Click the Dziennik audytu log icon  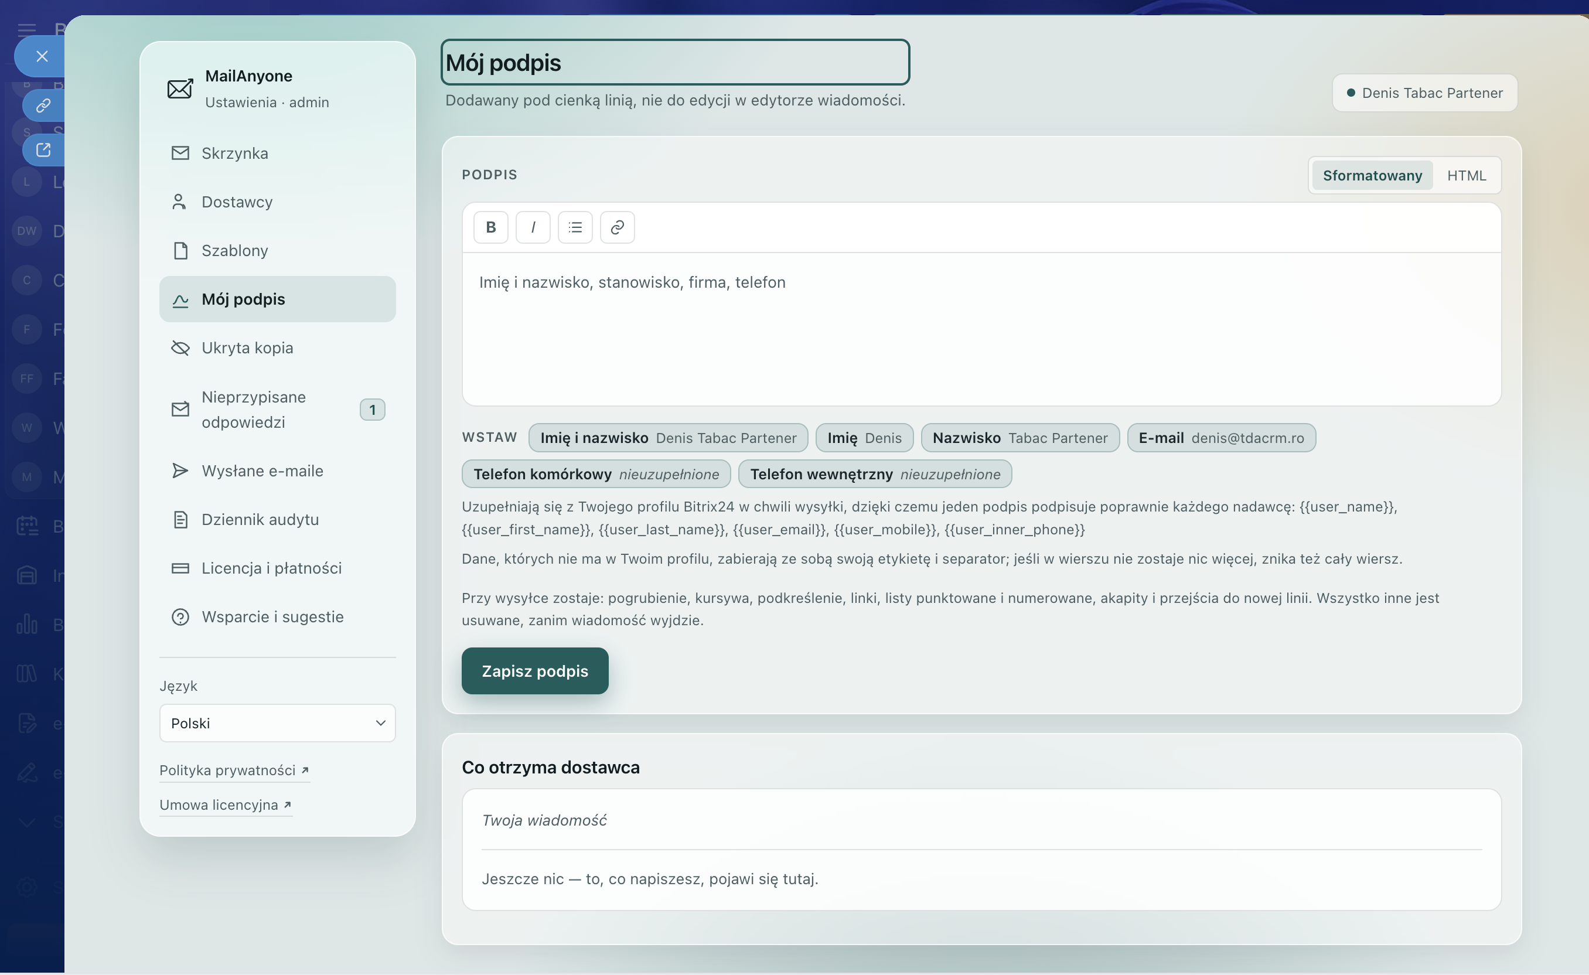[x=180, y=520]
